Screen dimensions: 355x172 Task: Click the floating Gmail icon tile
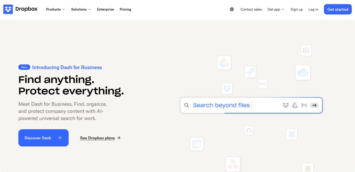(262, 84)
